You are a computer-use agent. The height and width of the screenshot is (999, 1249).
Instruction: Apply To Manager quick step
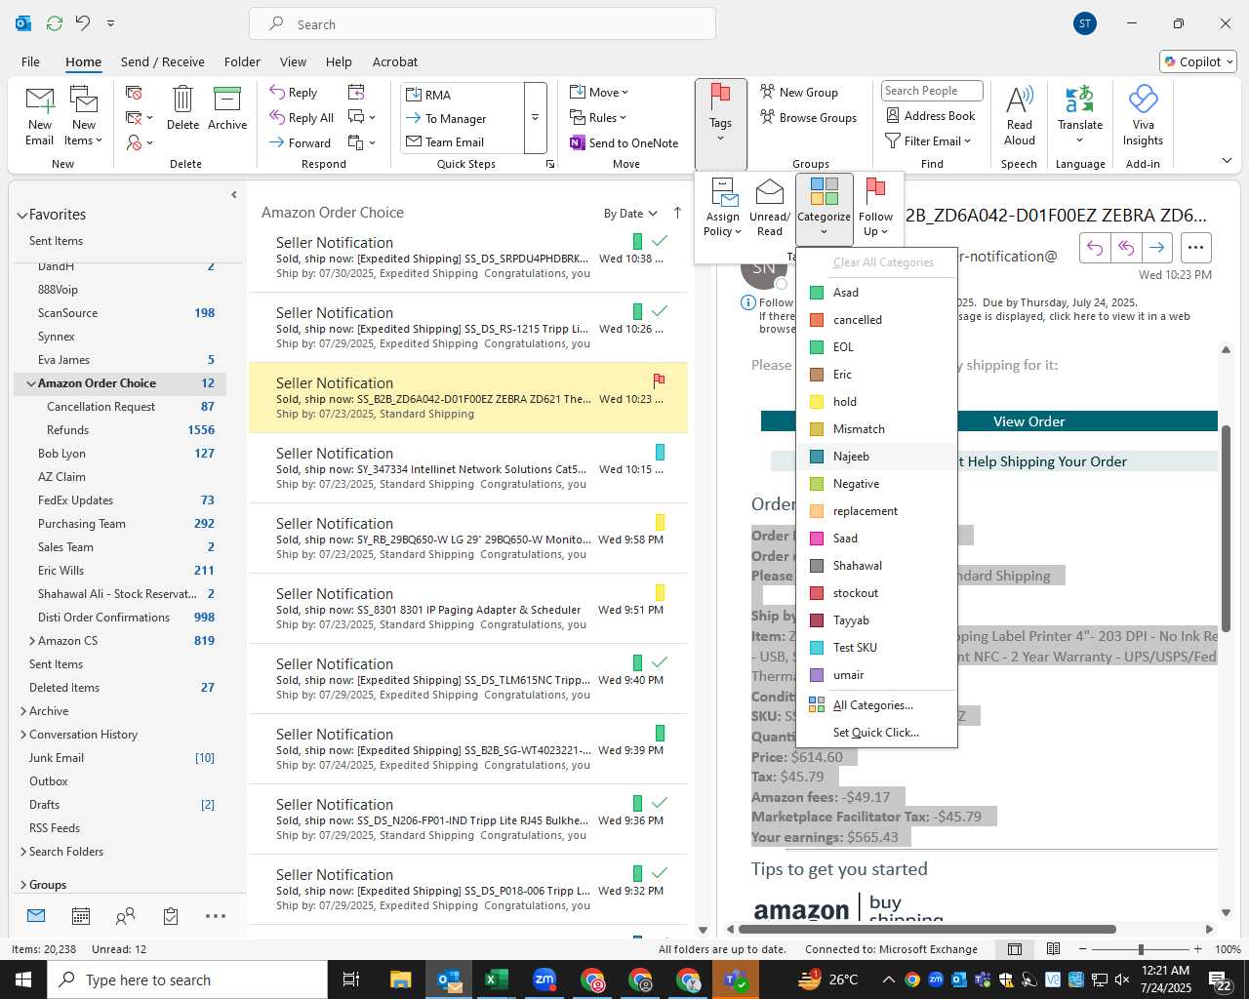[x=462, y=118]
